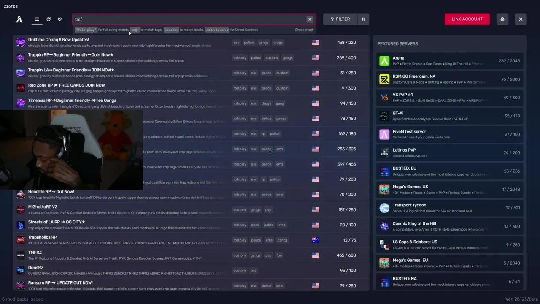Open the FILTER dropdown

pos(340,19)
